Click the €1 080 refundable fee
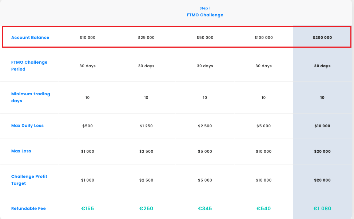The width and height of the screenshot is (354, 219). click(322, 208)
